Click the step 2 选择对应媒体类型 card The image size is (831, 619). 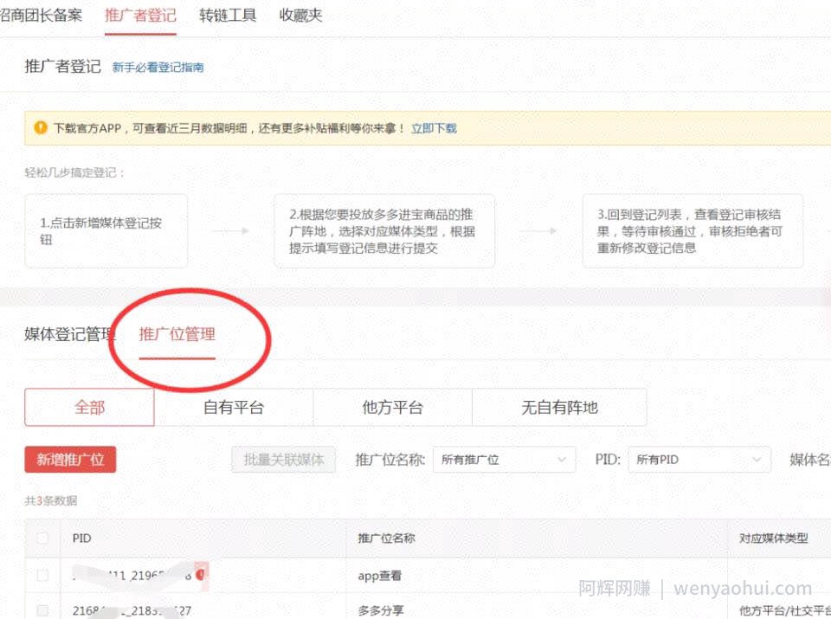(384, 231)
